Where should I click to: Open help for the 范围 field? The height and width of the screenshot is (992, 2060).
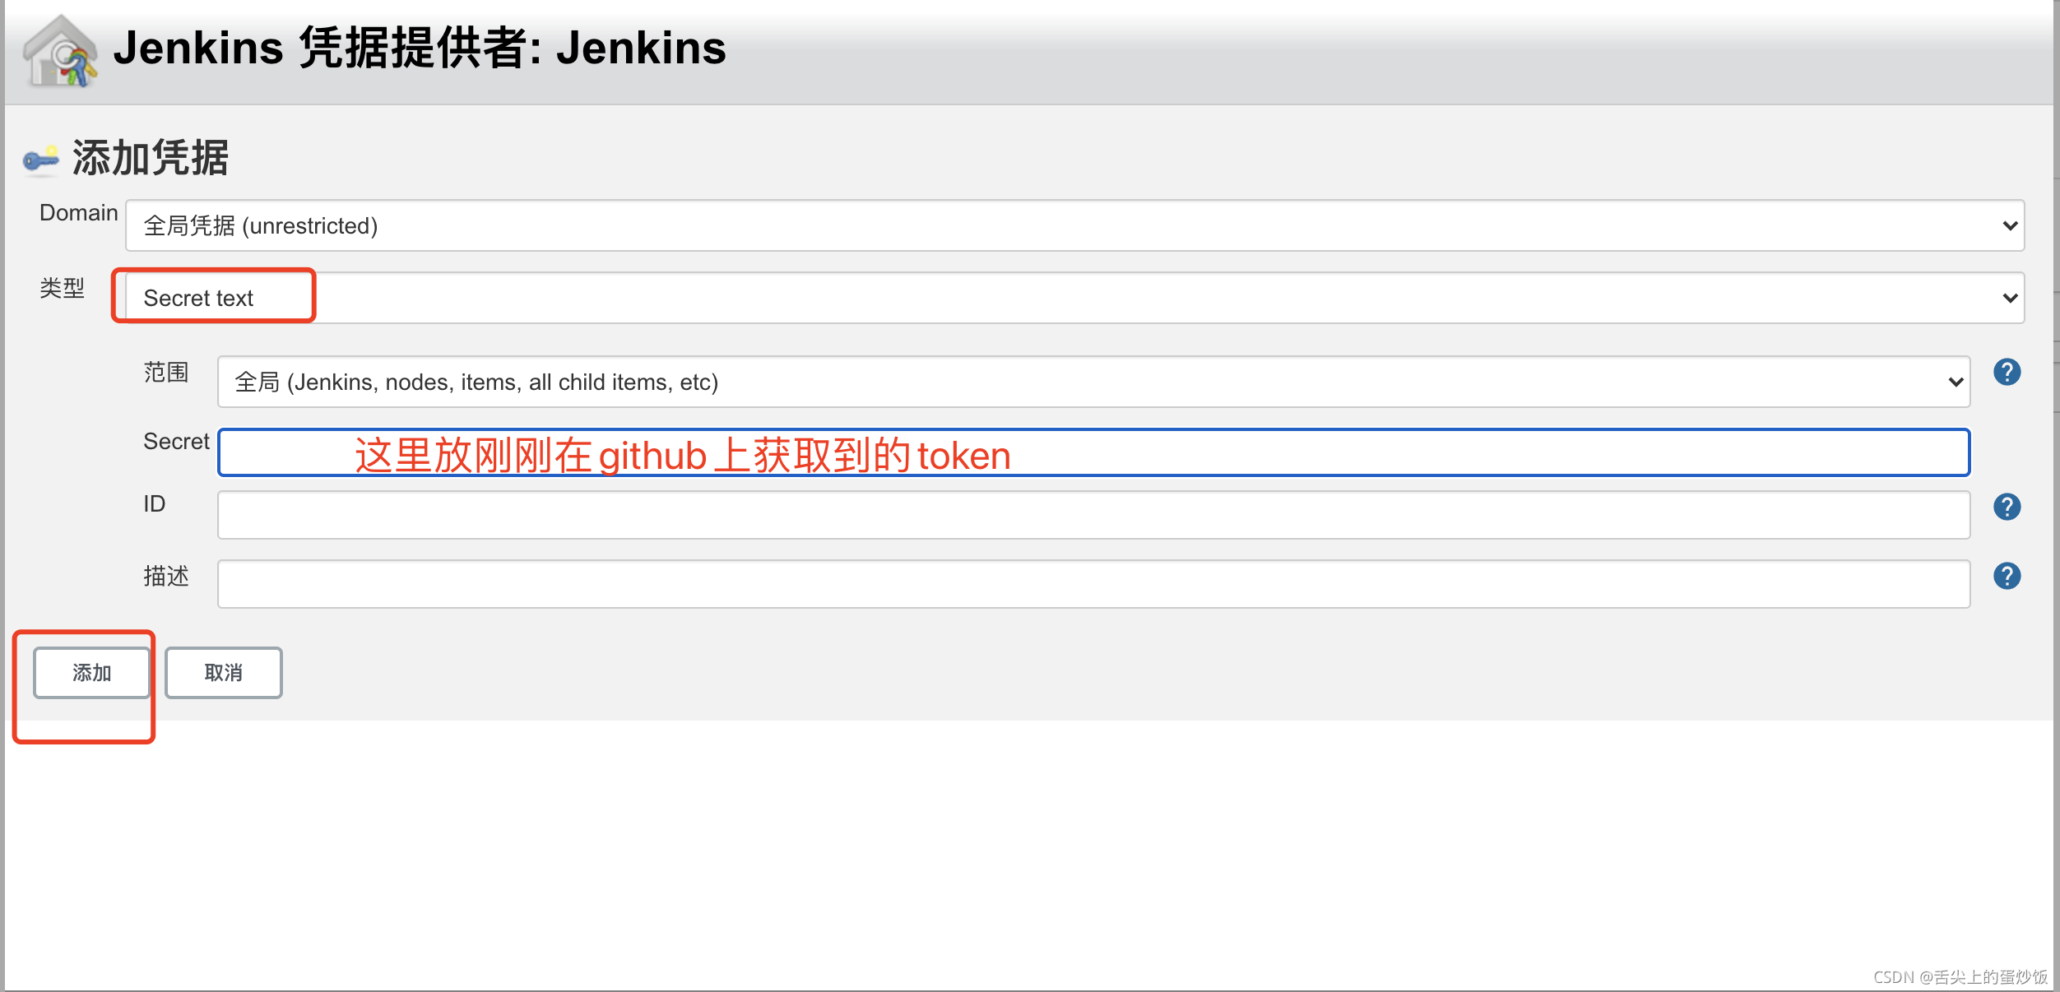pyautogui.click(x=2007, y=373)
